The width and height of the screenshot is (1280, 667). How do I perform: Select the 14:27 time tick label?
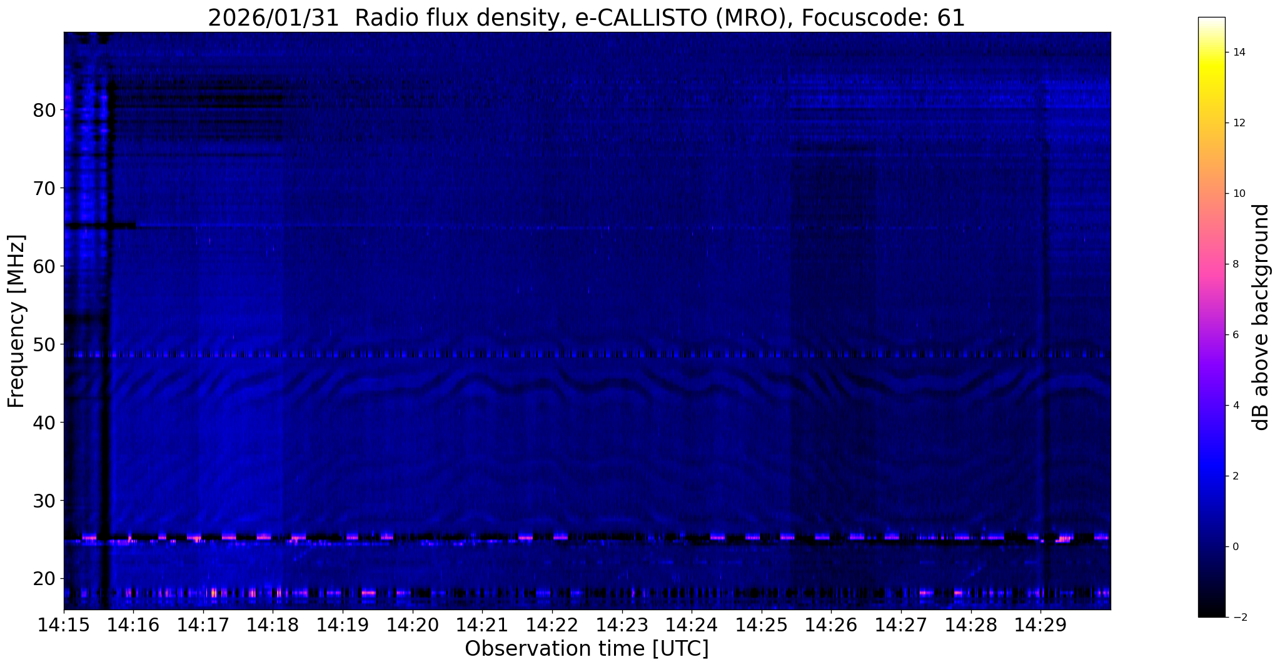900,624
